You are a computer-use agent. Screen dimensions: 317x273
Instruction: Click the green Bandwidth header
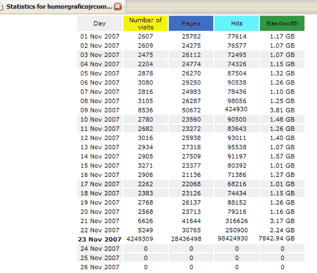pos(282,24)
